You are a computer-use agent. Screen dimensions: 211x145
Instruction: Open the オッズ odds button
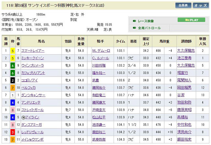point(201,5)
